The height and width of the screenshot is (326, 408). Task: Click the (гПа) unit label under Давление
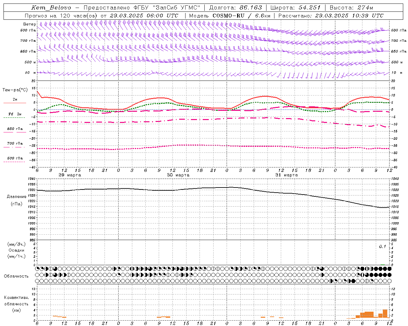point(17,204)
